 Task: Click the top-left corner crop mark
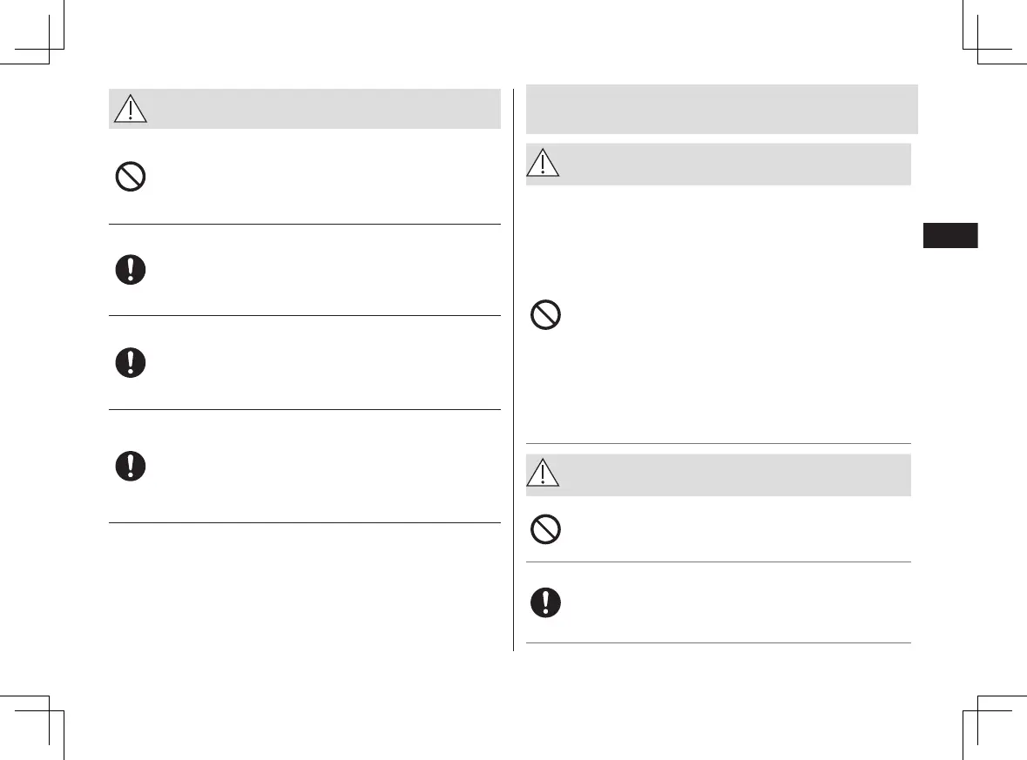click(x=50, y=49)
